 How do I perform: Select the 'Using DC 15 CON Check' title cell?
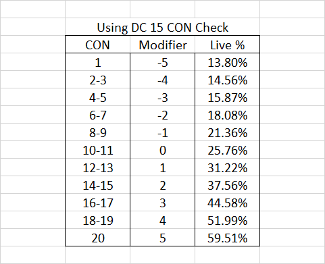pos(162,27)
